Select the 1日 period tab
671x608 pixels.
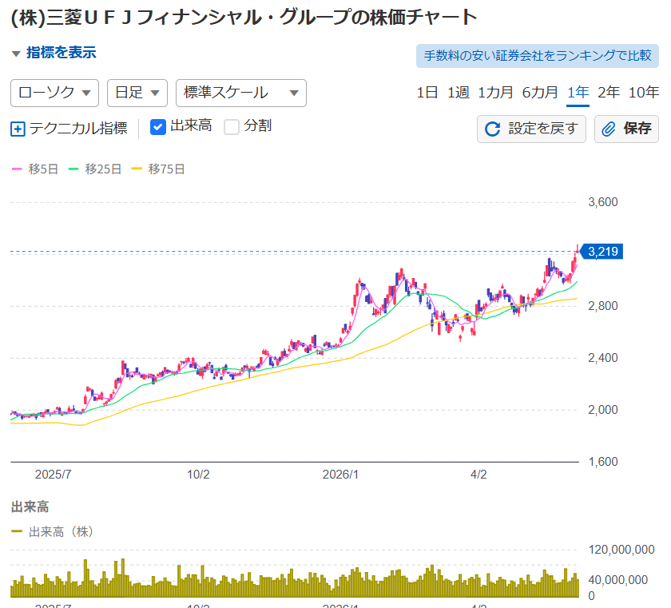(427, 93)
